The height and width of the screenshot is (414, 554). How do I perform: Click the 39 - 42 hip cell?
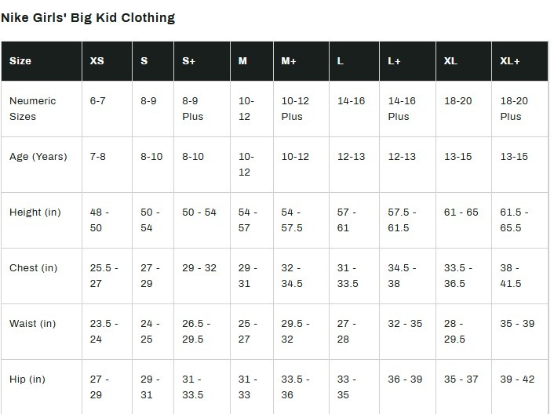point(517,379)
